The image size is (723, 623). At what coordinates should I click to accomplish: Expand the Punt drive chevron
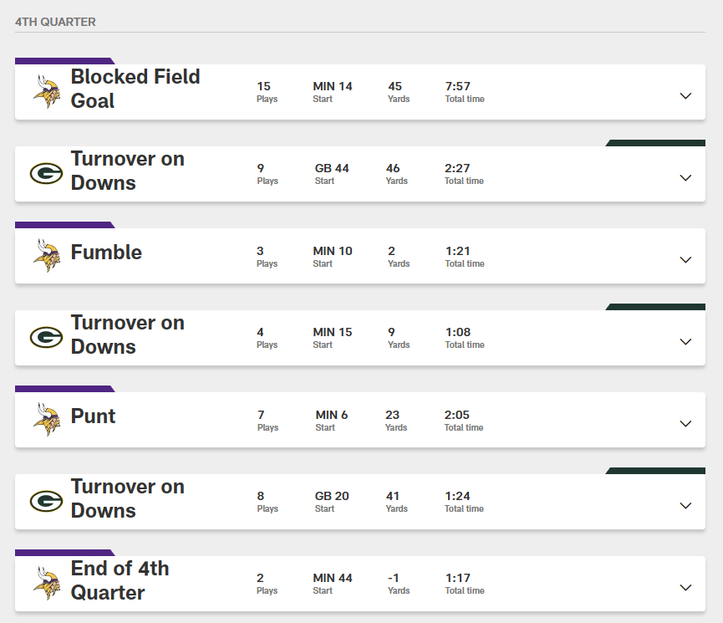coord(685,424)
